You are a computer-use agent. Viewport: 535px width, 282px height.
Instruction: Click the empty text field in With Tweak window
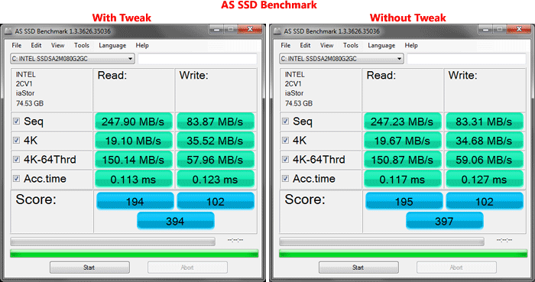click(x=197, y=59)
